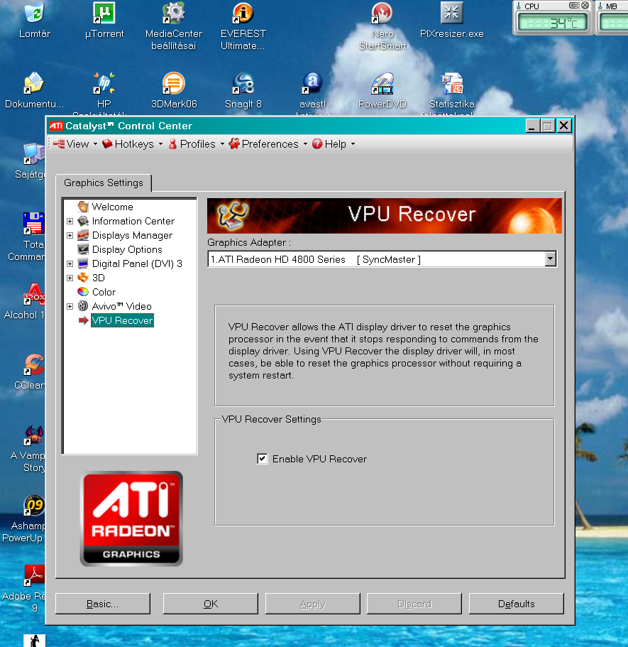Open the Profiles menu
This screenshot has height=647, width=628.
pyautogui.click(x=197, y=144)
